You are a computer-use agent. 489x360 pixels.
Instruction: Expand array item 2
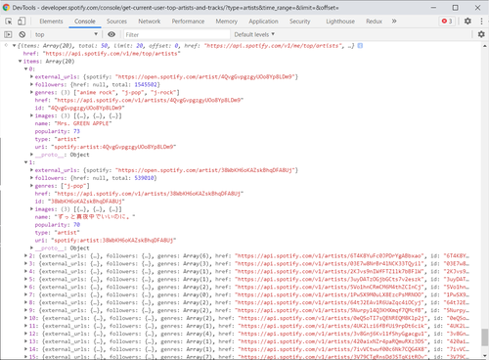pyautogui.click(x=25, y=256)
